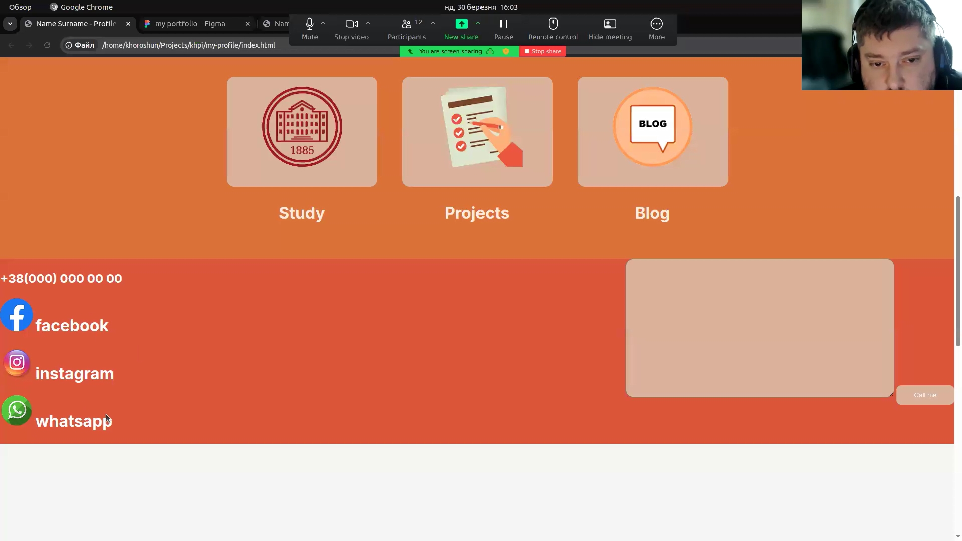
Task: Click inside the large message text area
Action: tap(759, 328)
